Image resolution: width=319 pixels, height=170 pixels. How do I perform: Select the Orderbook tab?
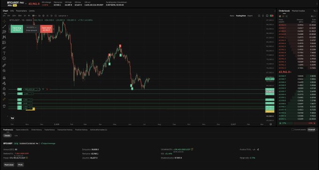click(284, 11)
